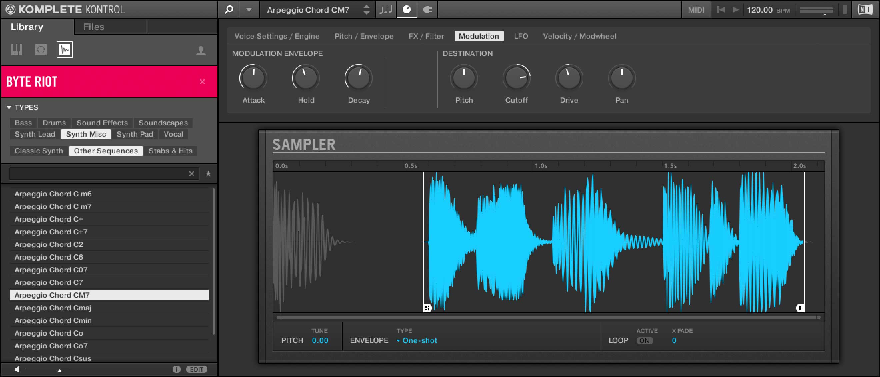
Task: Toggle the Vocal type tag
Action: click(174, 134)
